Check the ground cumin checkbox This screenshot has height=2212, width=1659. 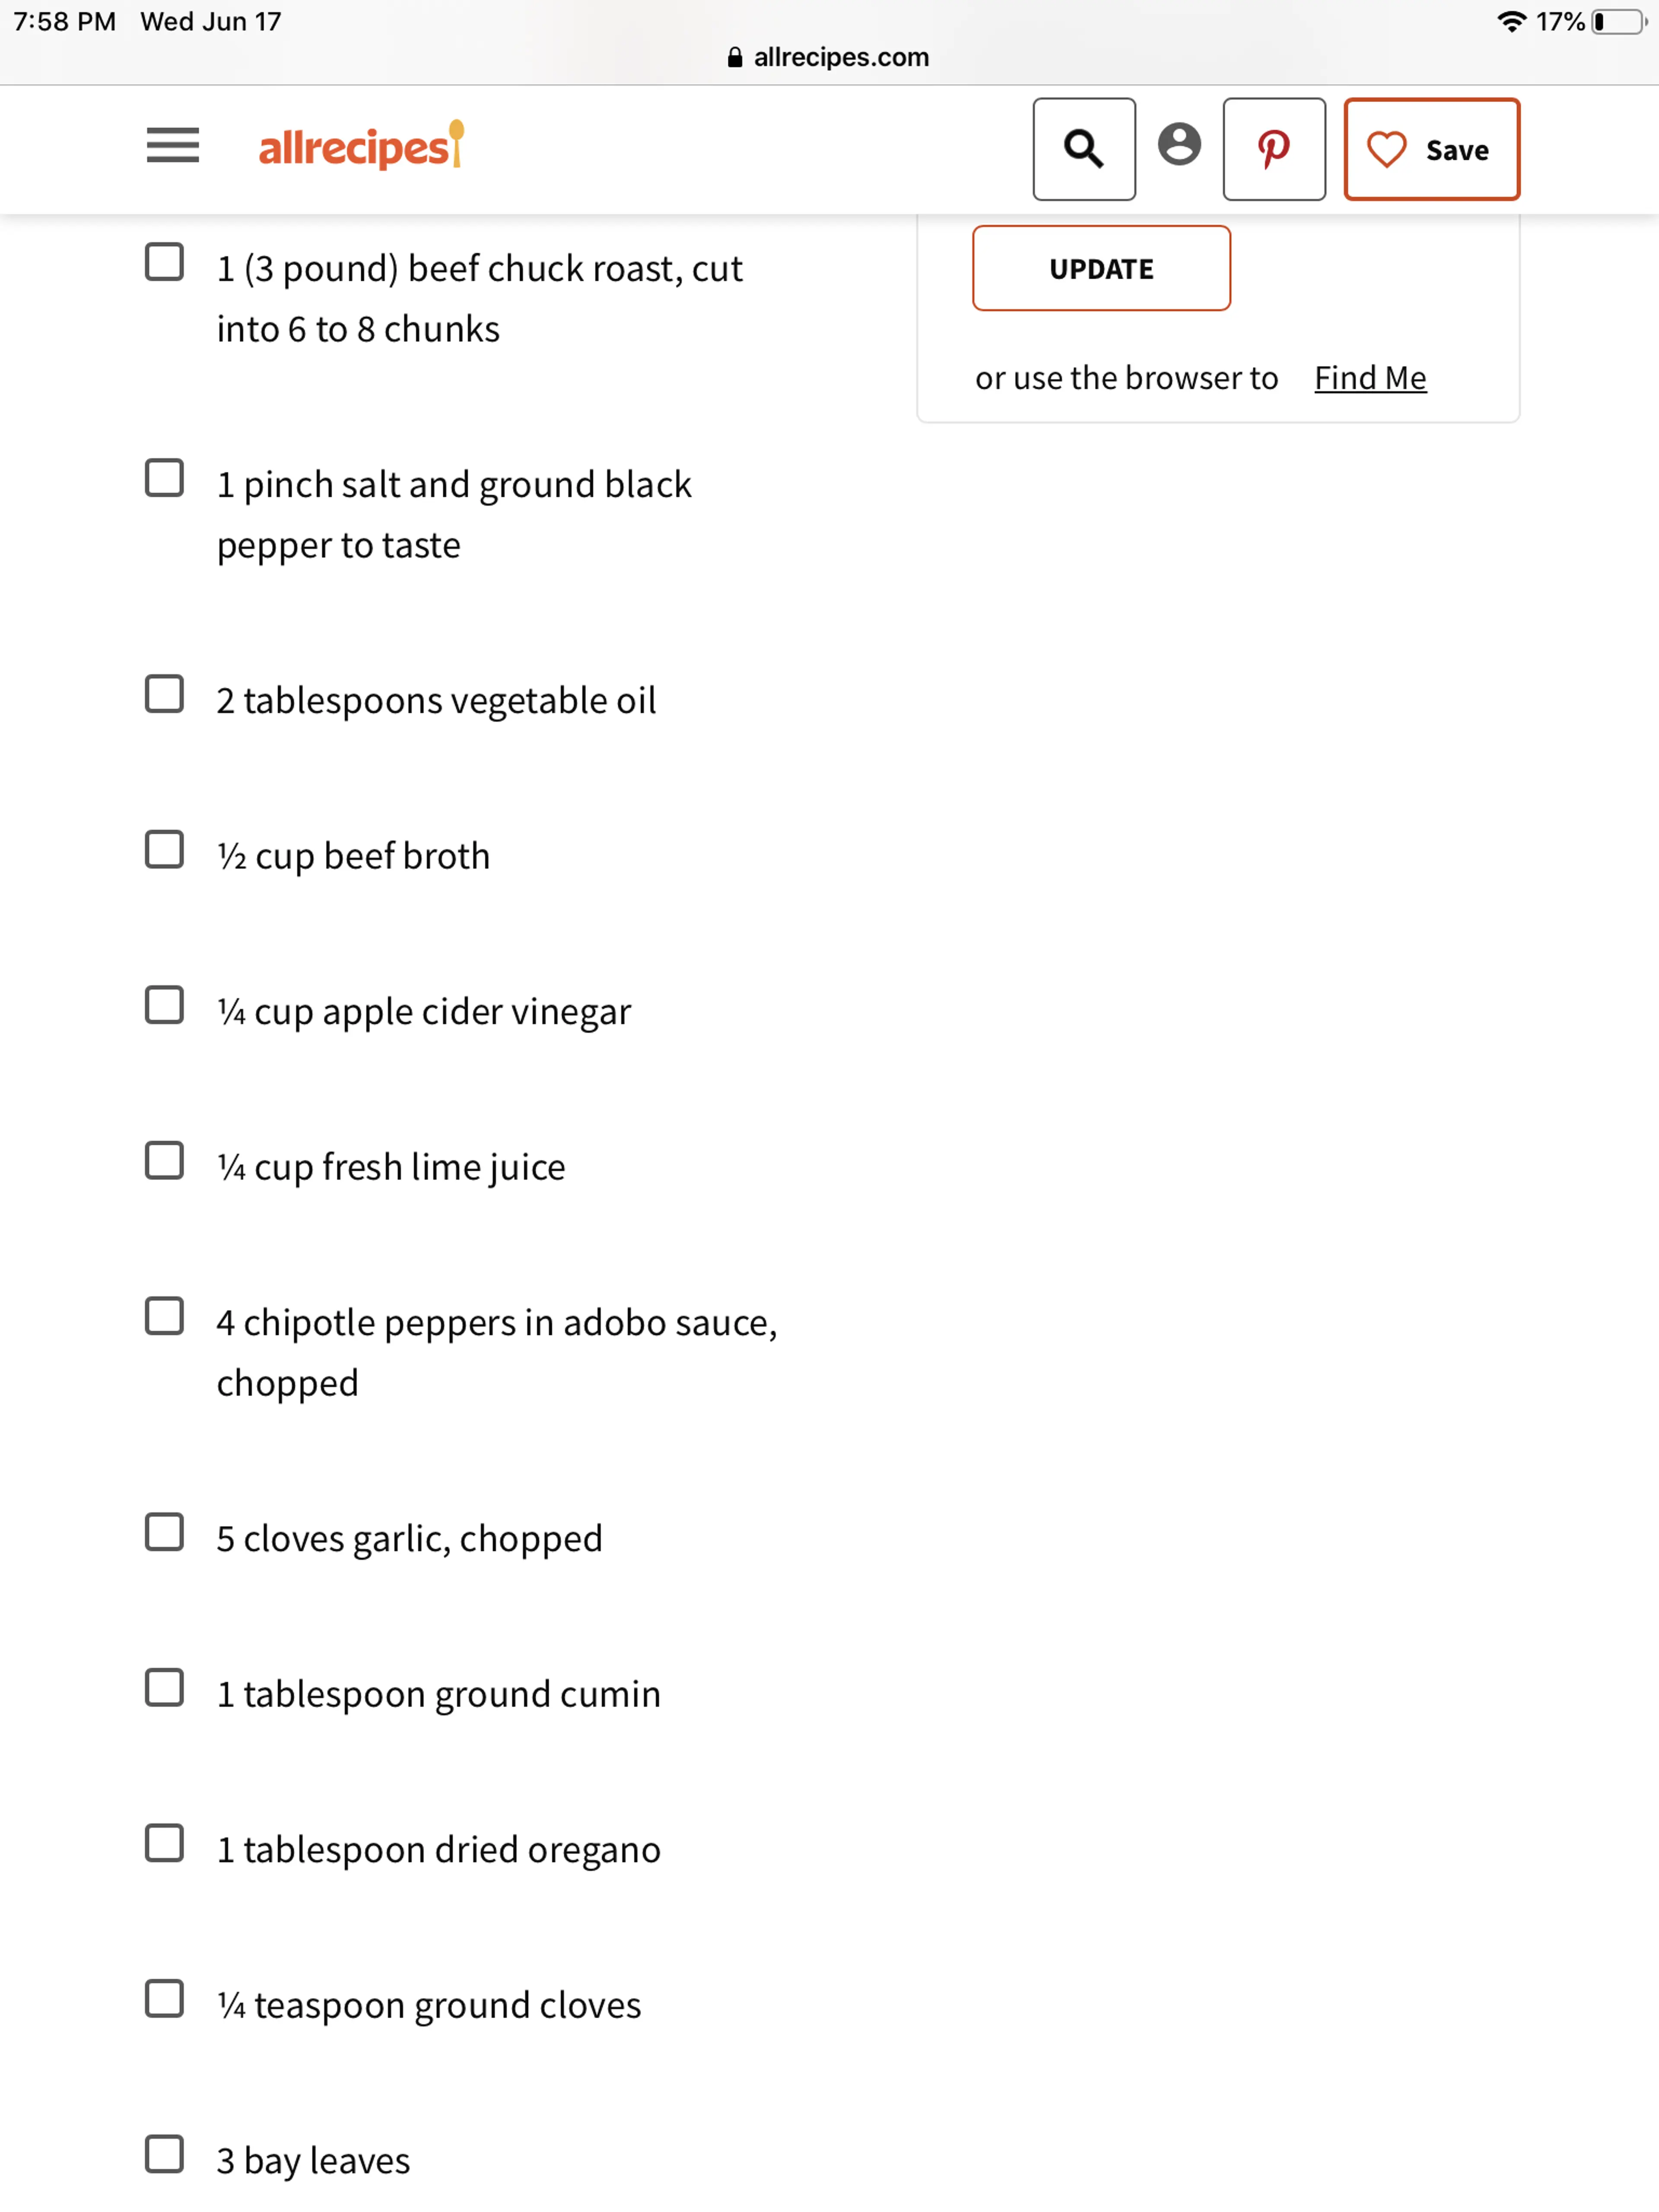(x=164, y=1688)
